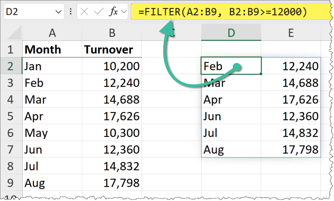Click the Cancel (X) formula bar icon

[x=85, y=12]
